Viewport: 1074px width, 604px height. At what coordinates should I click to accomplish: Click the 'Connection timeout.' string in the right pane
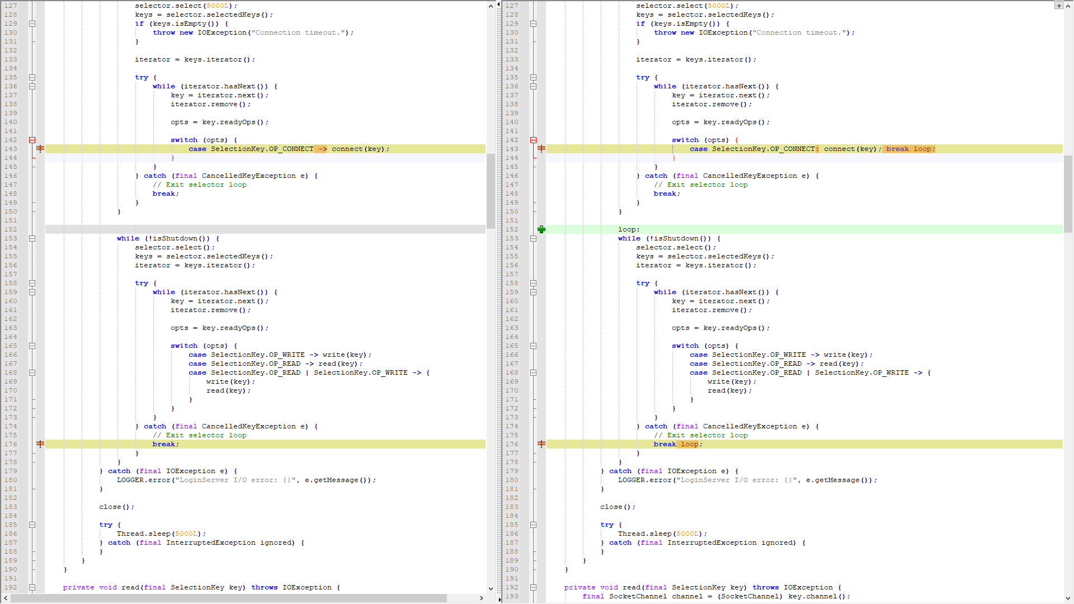pyautogui.click(x=801, y=32)
